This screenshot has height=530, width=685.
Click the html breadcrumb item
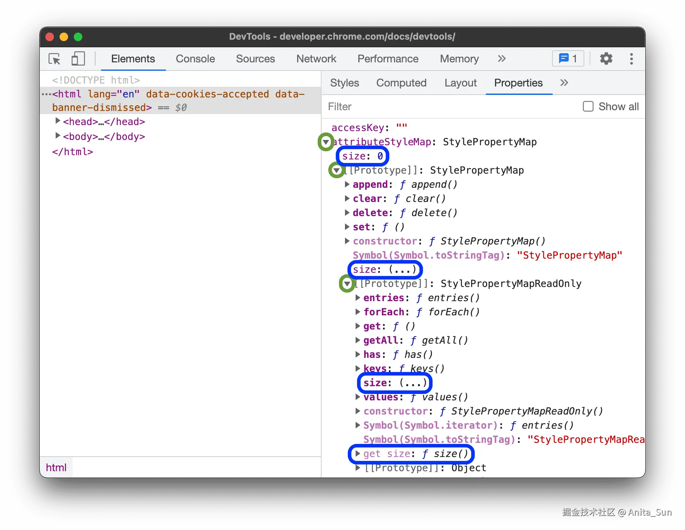56,468
